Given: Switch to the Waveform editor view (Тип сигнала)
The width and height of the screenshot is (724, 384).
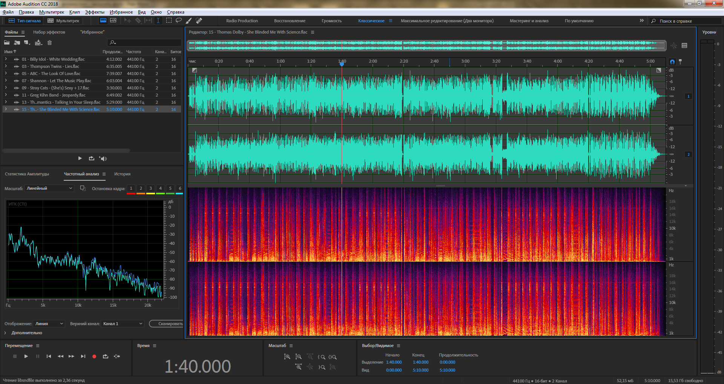Looking at the screenshot, I should [x=25, y=21].
